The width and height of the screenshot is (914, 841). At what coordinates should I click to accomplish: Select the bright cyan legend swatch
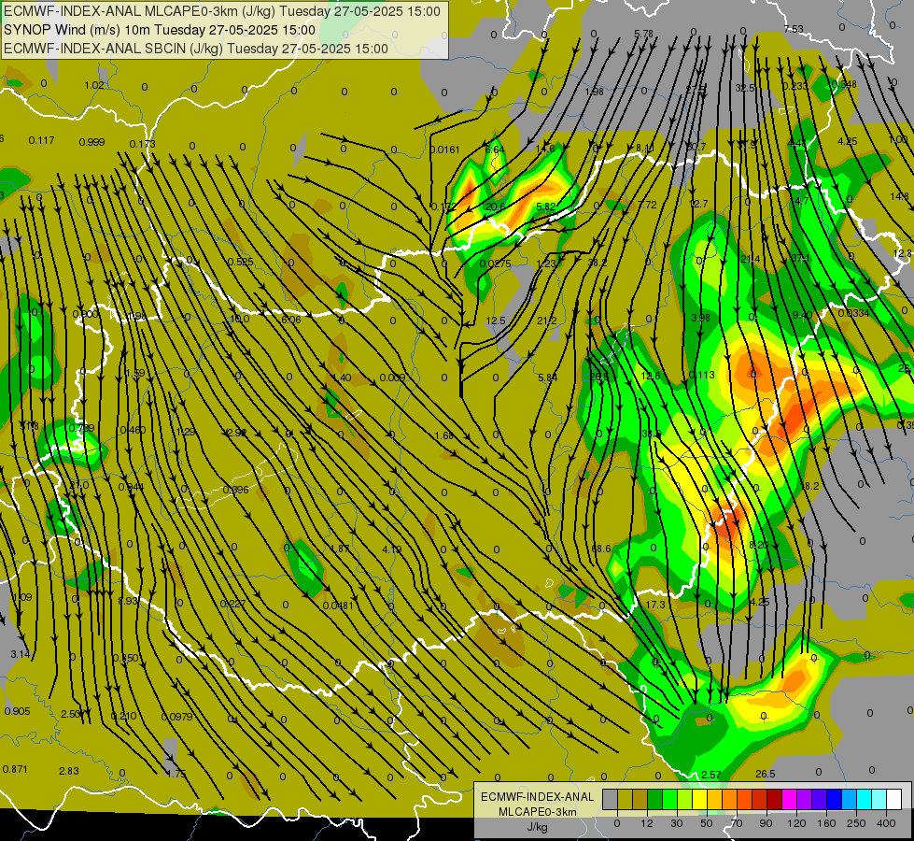click(x=864, y=800)
